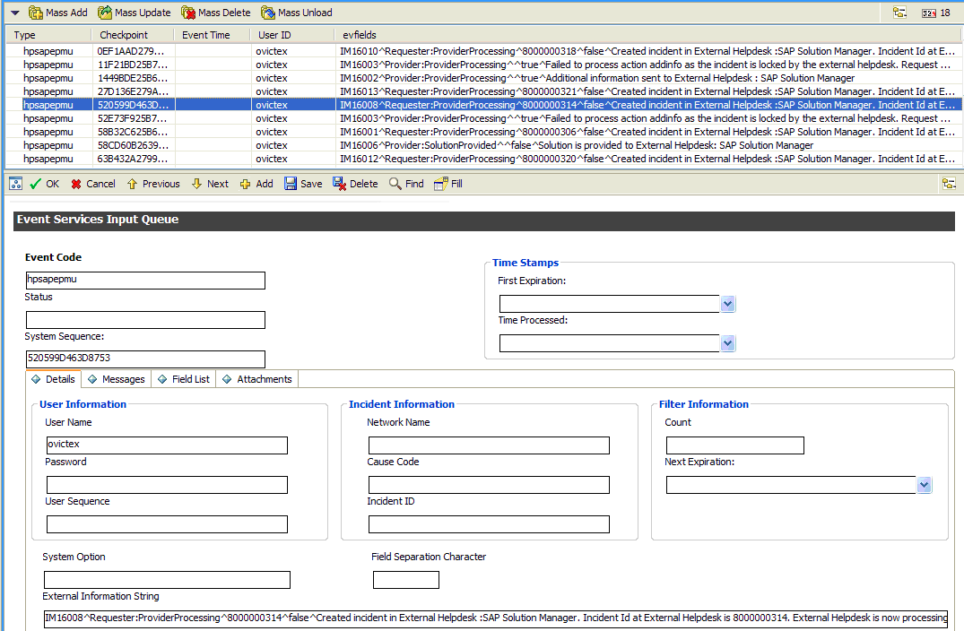
Task: Sort by the Event Time column header
Action: pyautogui.click(x=213, y=35)
